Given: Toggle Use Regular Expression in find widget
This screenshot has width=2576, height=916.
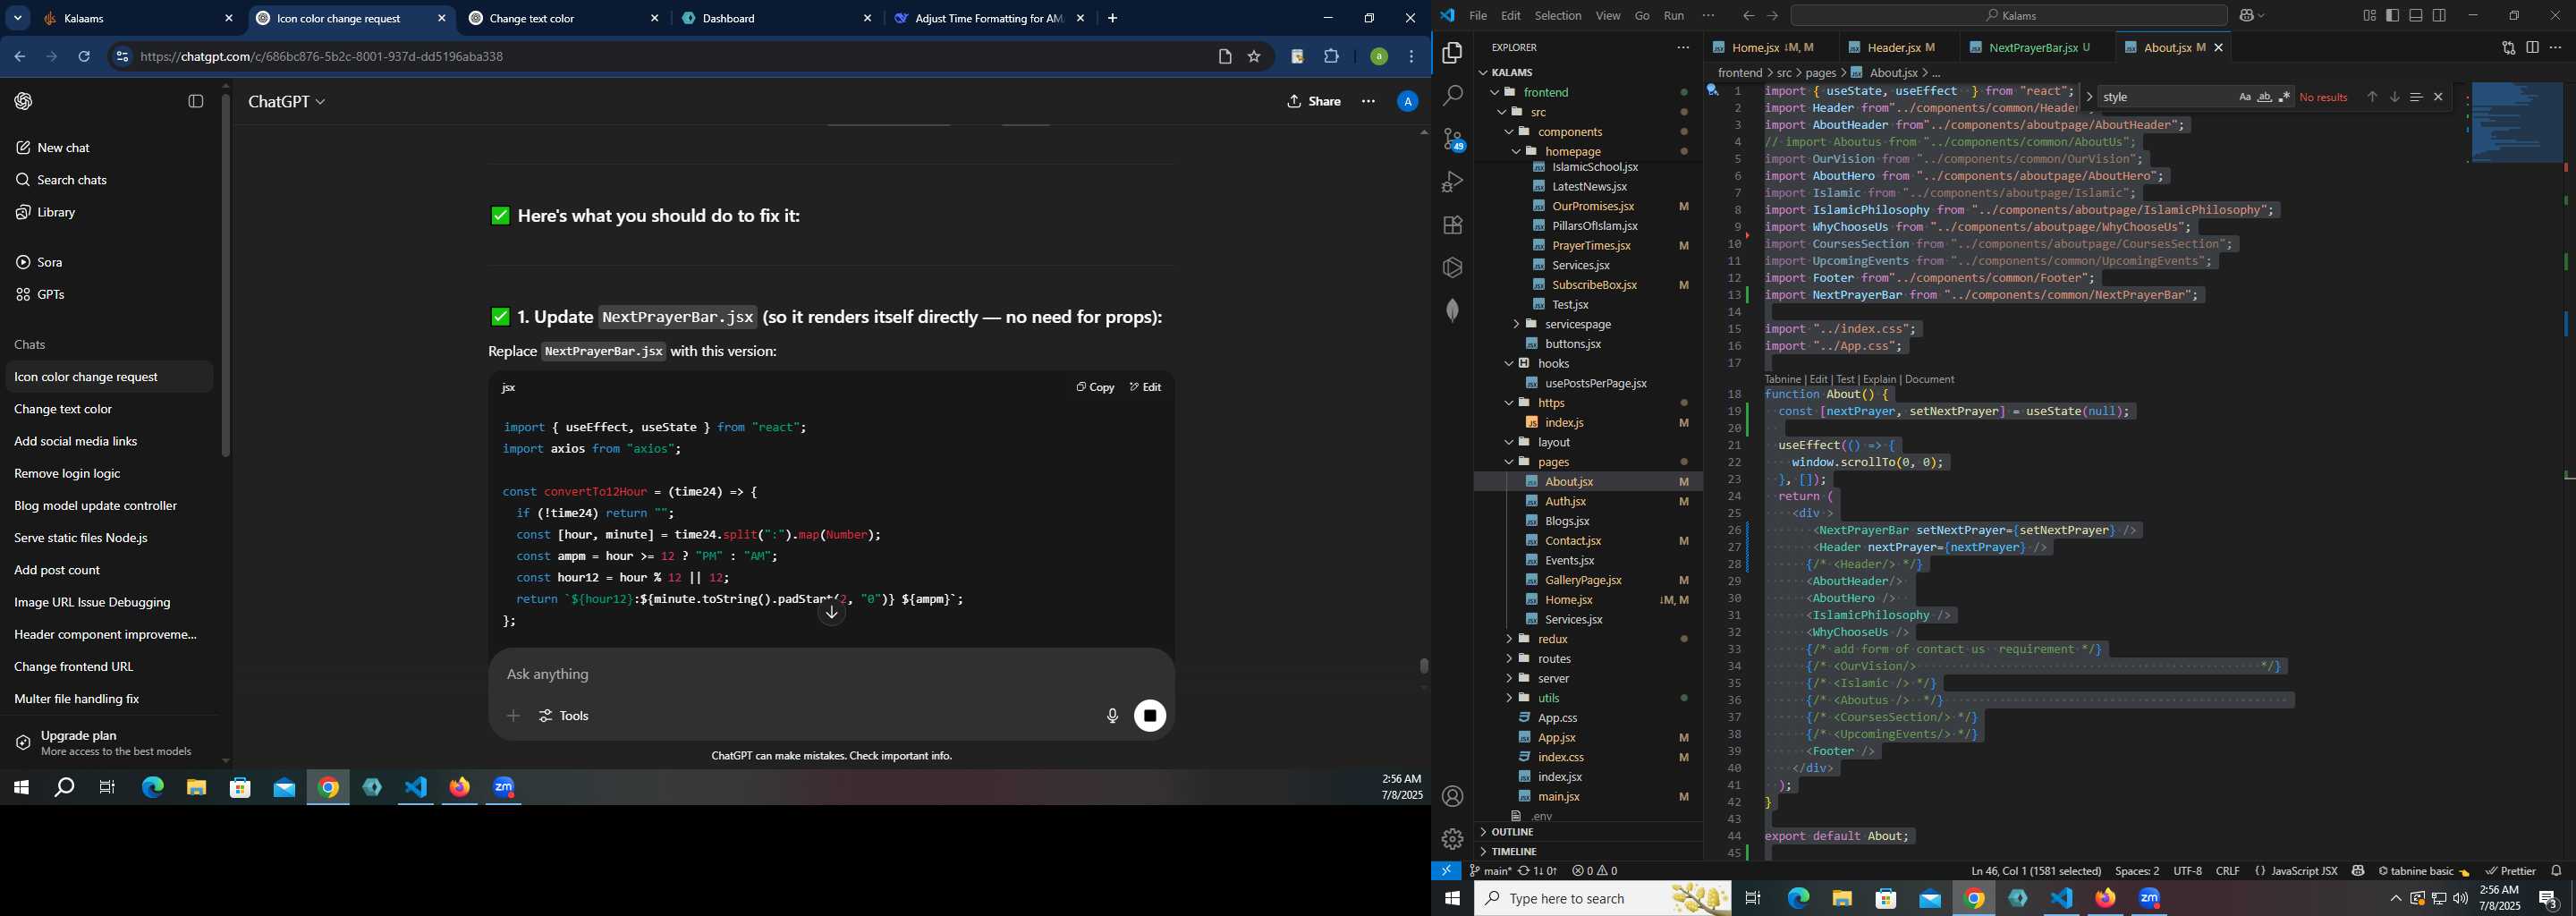Looking at the screenshot, I should [2284, 97].
